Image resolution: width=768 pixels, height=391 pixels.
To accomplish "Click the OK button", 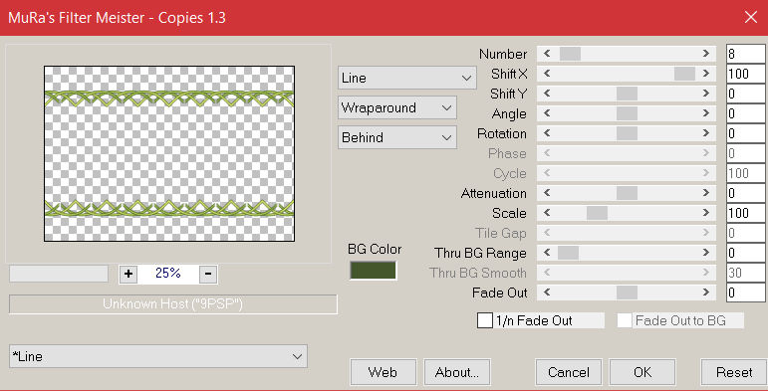I will click(x=642, y=372).
